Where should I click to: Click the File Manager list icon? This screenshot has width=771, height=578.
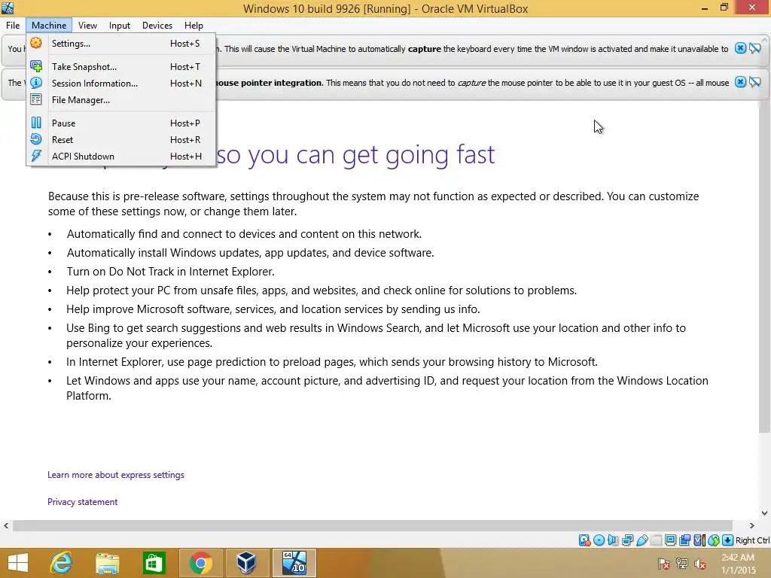tap(36, 100)
